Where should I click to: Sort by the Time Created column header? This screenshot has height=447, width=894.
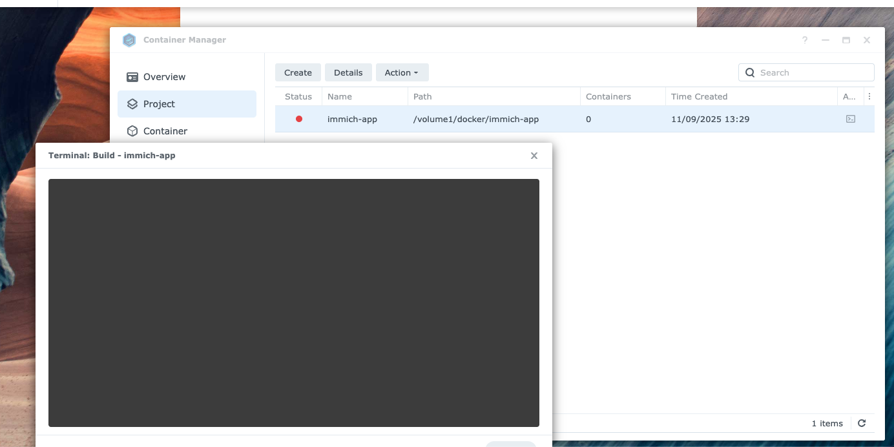click(x=751, y=96)
